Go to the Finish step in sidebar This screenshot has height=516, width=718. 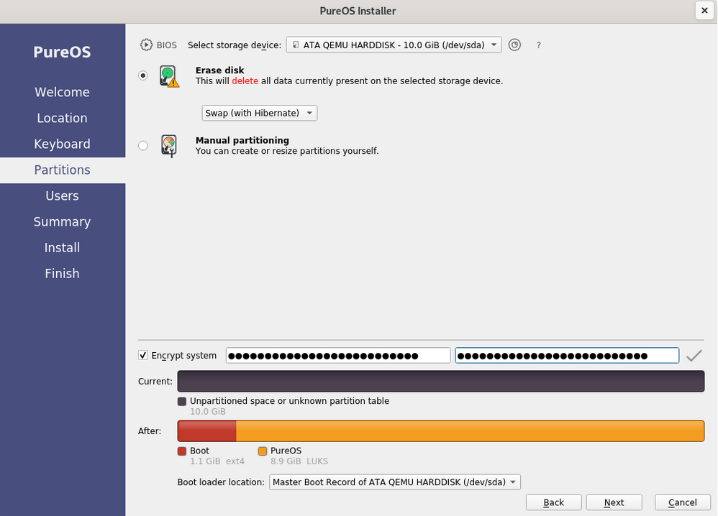click(x=63, y=274)
